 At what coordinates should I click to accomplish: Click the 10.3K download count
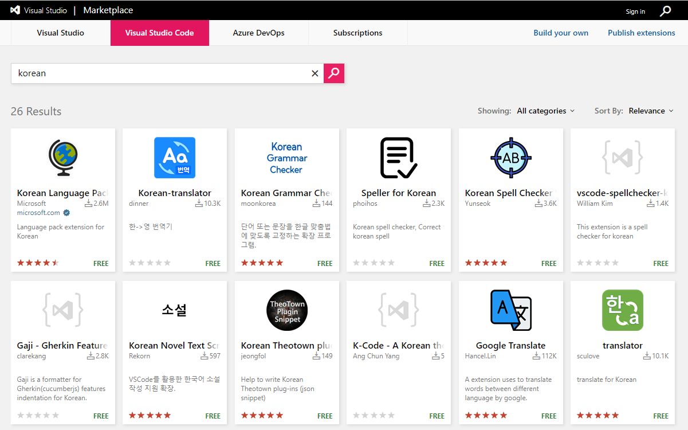213,204
